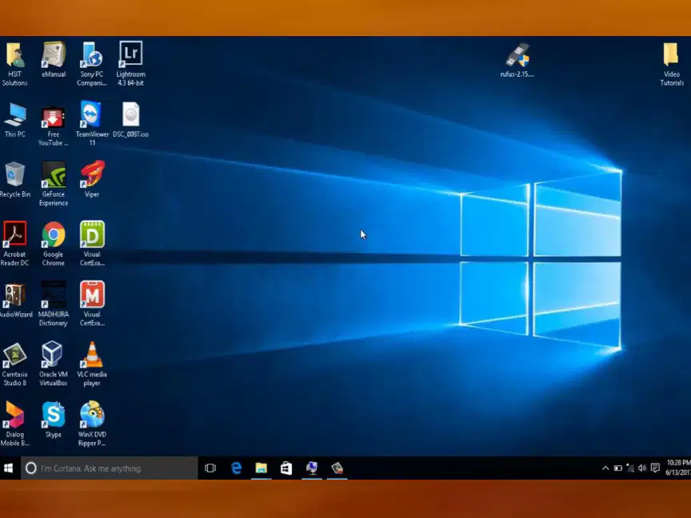Open the Windows Start menu

(9, 468)
